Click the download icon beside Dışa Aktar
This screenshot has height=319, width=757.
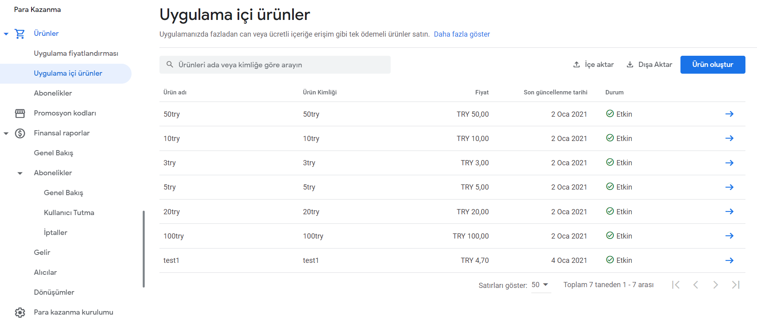click(x=630, y=65)
